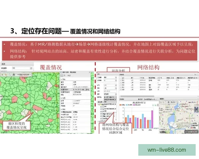Tick the third checkbox in the layer tree
Screen dimensions: 199x159
[101, 111]
